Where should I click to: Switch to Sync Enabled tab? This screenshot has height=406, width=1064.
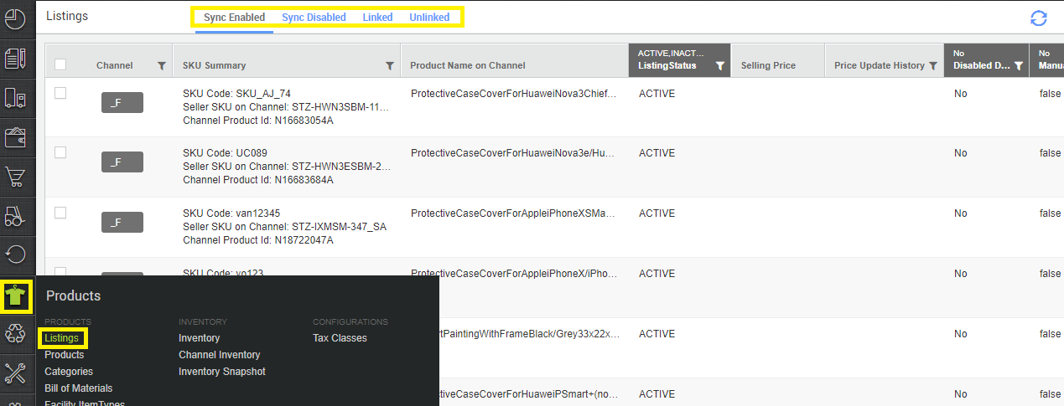(x=234, y=17)
